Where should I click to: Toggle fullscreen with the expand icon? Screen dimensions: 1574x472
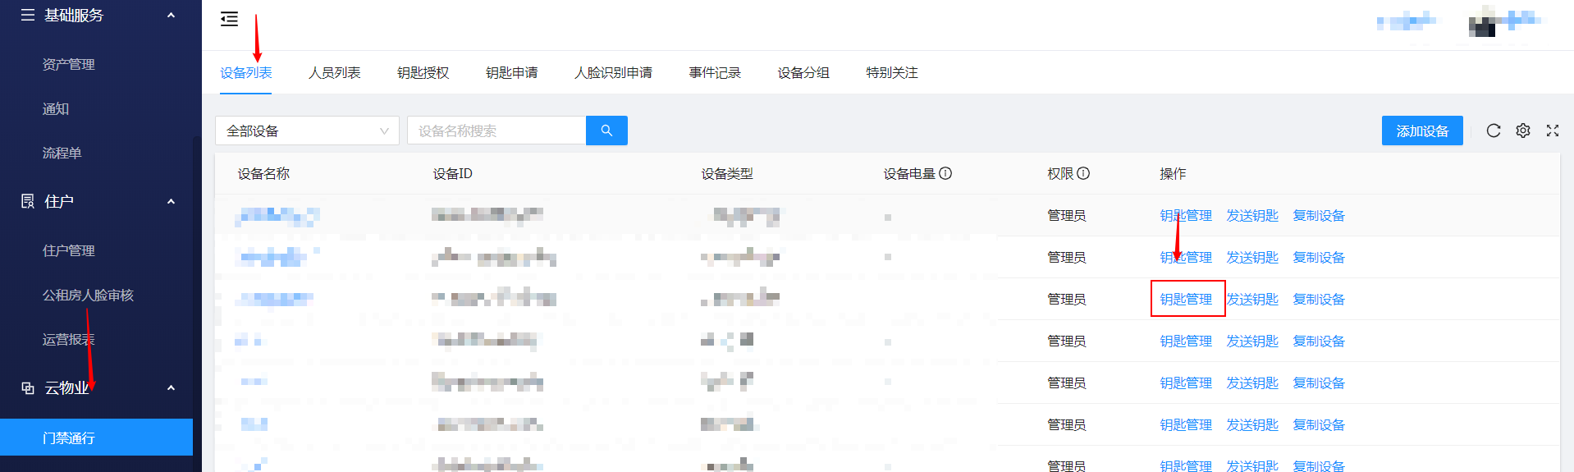click(1552, 131)
